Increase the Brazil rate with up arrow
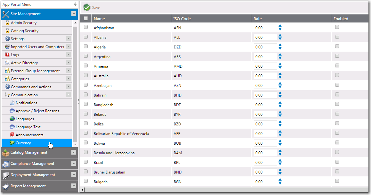Image resolution: width=371 pixels, height=195 pixels. 280,161
